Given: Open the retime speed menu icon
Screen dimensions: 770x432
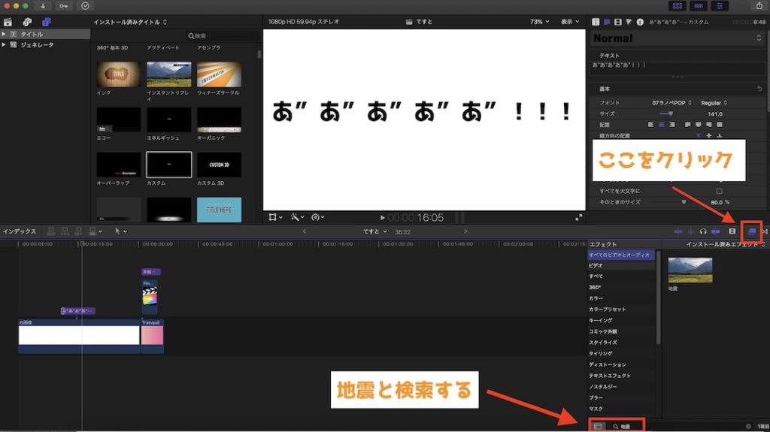Looking at the screenshot, I should pyautogui.click(x=318, y=217).
